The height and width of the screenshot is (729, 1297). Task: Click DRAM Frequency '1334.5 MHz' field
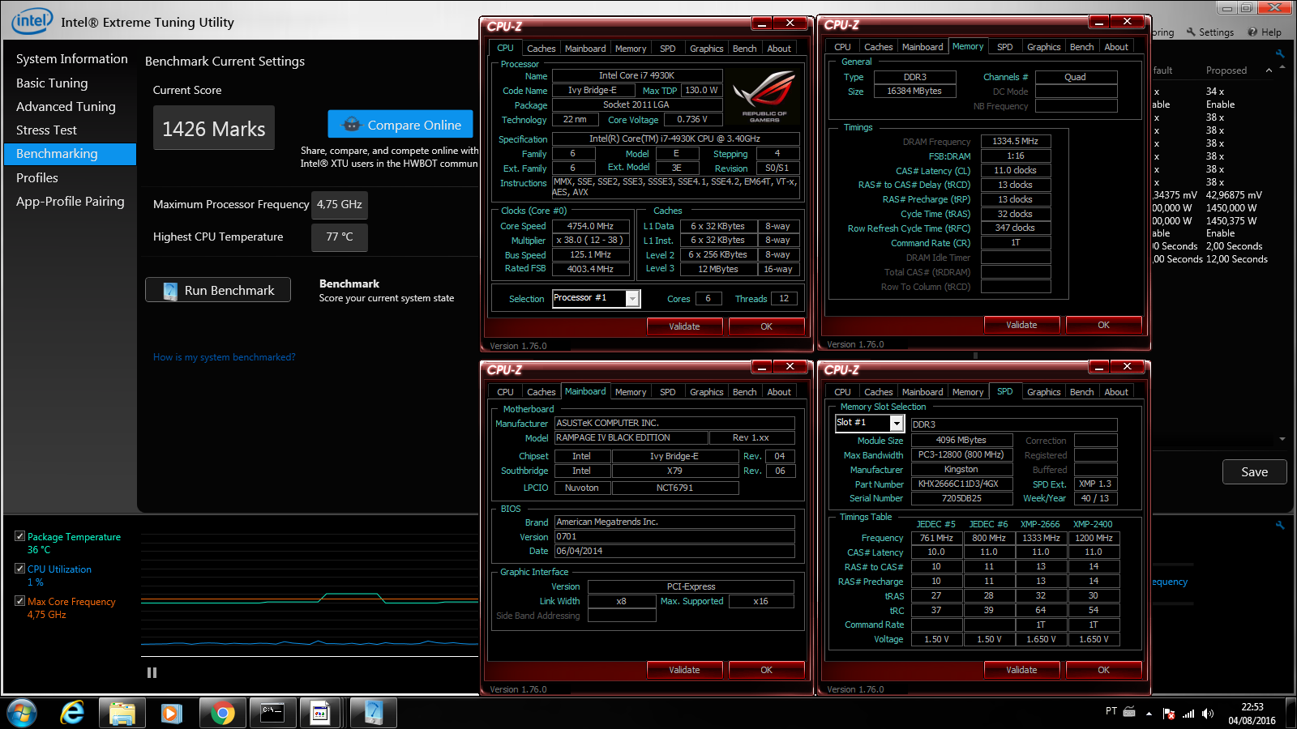(x=1016, y=141)
